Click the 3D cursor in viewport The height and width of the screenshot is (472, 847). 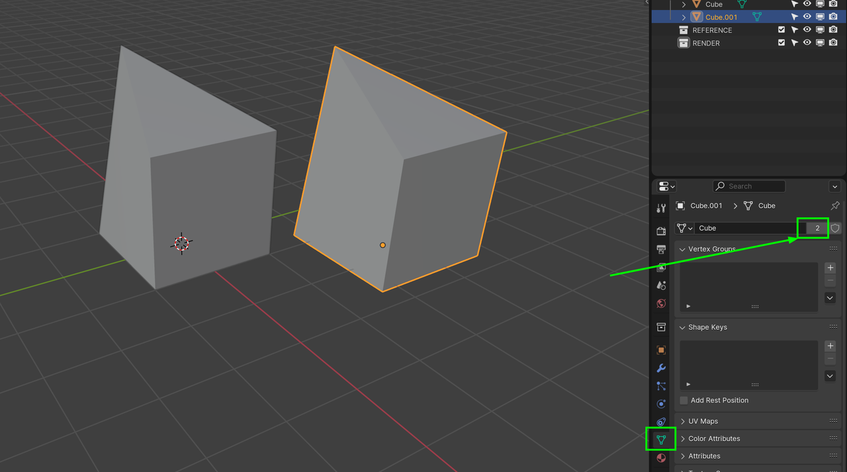(182, 243)
